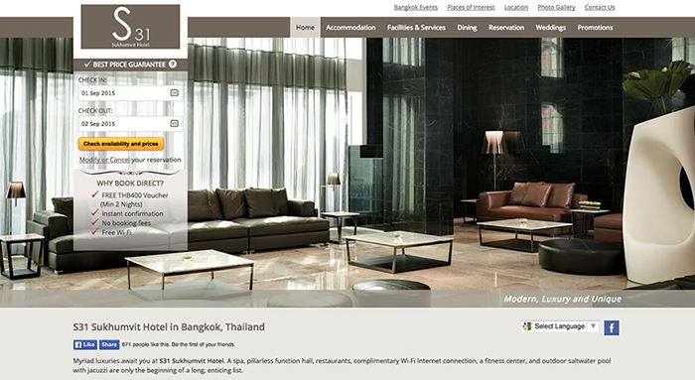Open the Accommodation menu

tap(350, 28)
